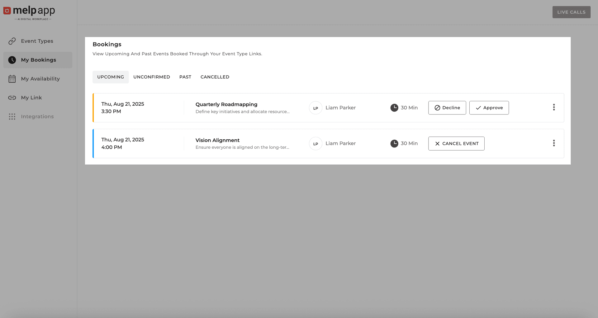Viewport: 598px width, 318px height.
Task: Switch to the PAST tab
Action: 185,77
